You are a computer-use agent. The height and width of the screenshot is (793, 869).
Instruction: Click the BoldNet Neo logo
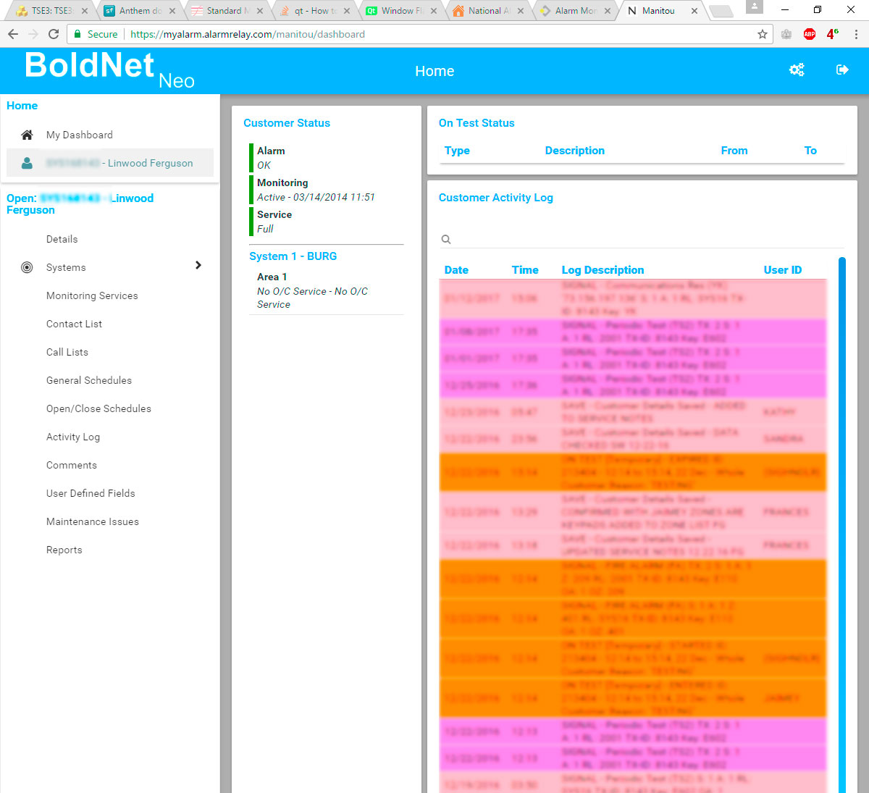109,70
